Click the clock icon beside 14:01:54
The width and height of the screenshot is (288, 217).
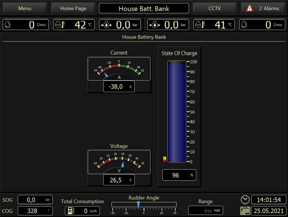(245, 200)
